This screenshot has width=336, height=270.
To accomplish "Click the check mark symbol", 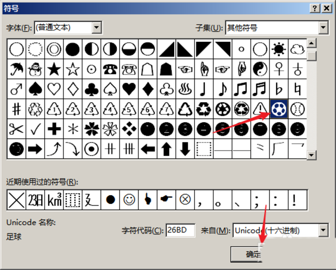I will 35,129.
